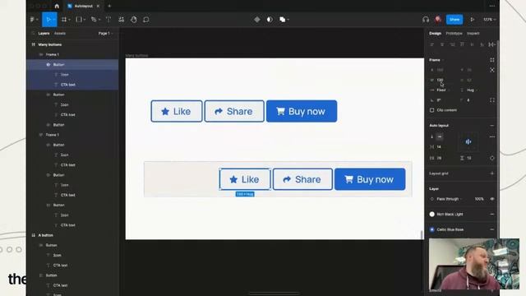Open the Hug height resizing dropdown

tap(472, 90)
